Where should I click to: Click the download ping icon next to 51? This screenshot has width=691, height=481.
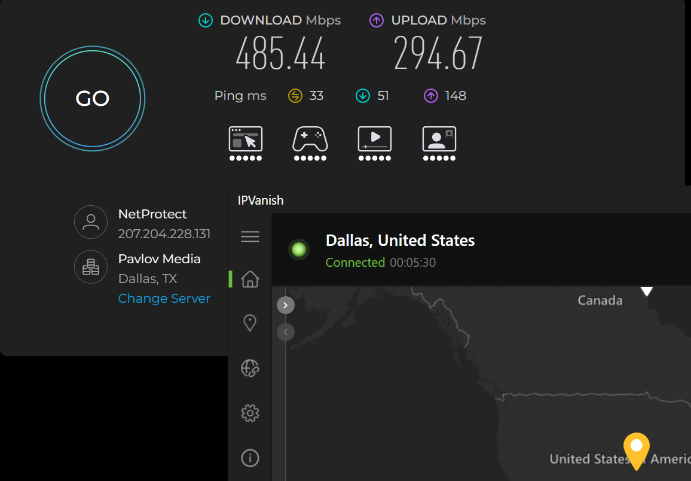point(363,96)
